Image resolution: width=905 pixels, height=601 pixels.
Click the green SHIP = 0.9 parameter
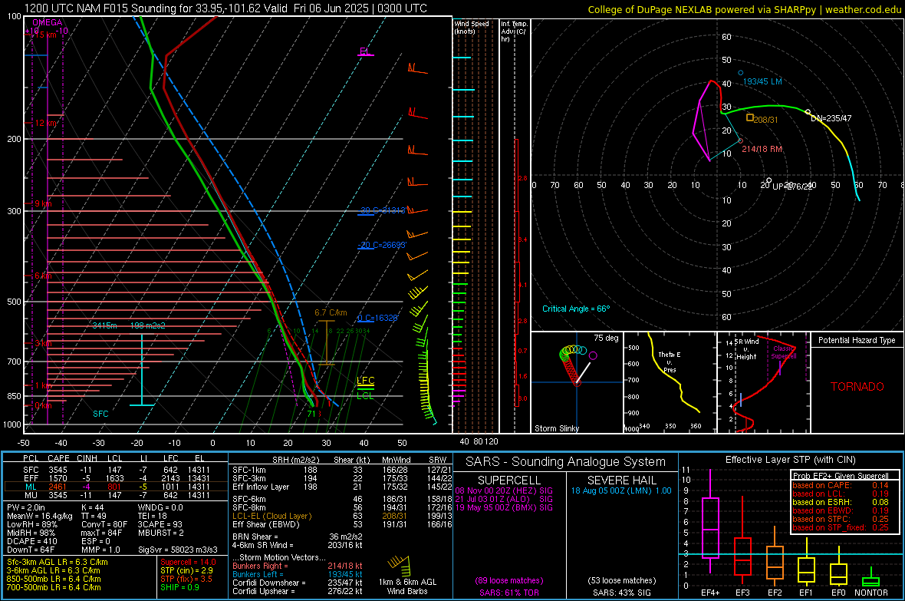point(179,587)
